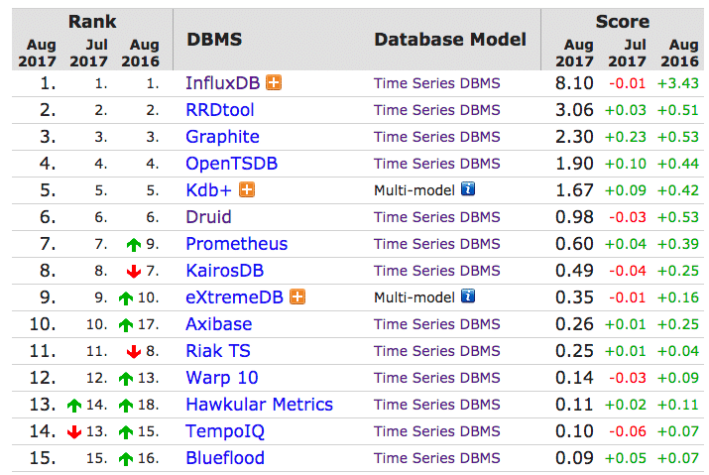Open the Hawkular Metrics link
The image size is (709, 475).
coord(259,404)
